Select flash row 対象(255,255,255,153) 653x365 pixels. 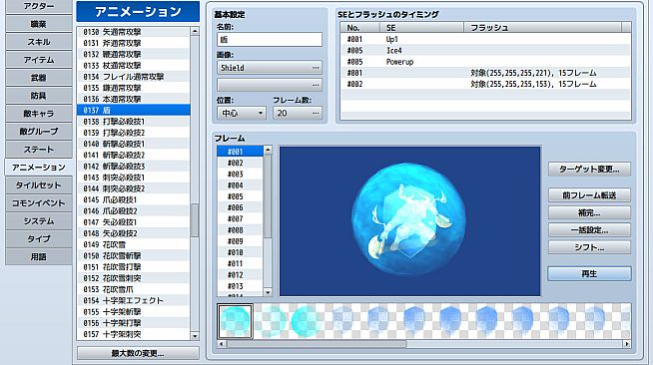pyautogui.click(x=485, y=84)
